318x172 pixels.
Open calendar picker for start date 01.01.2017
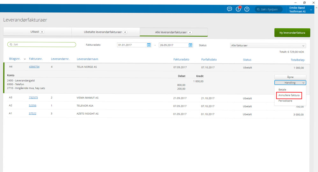coord(149,45)
